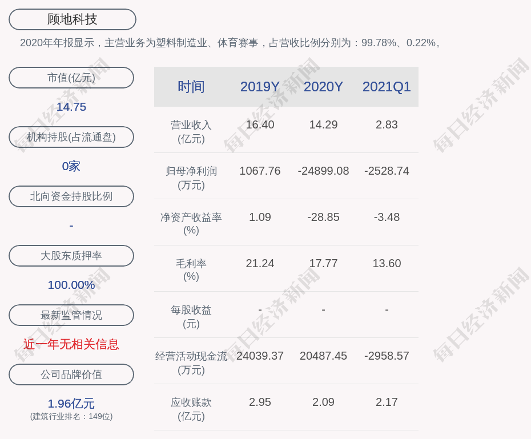Select cash flow value 20487.45

(323, 356)
